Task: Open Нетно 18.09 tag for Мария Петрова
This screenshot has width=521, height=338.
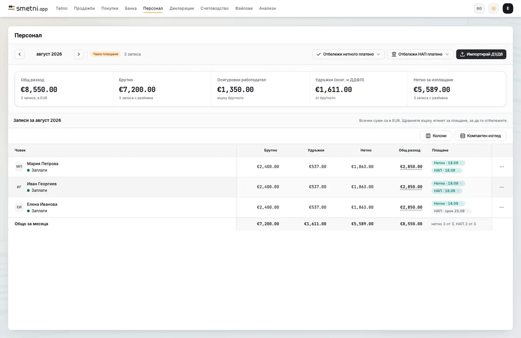Action: pos(448,163)
